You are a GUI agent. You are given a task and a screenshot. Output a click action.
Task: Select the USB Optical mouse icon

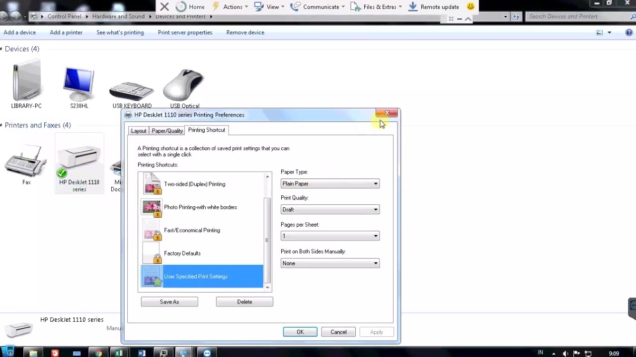184,84
